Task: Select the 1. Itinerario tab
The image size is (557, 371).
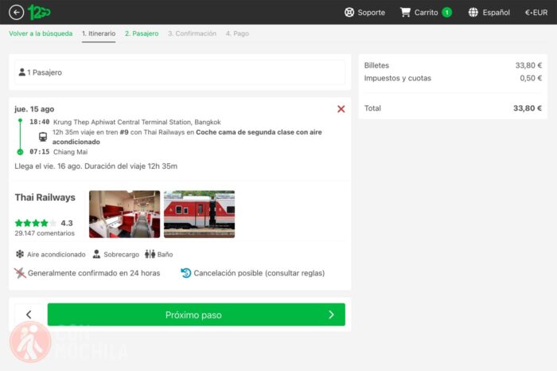Action: pyautogui.click(x=99, y=33)
